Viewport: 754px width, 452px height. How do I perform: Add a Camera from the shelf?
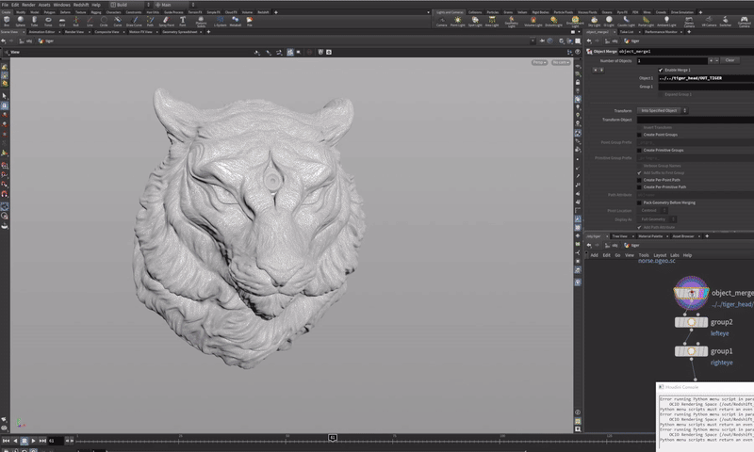(x=441, y=21)
